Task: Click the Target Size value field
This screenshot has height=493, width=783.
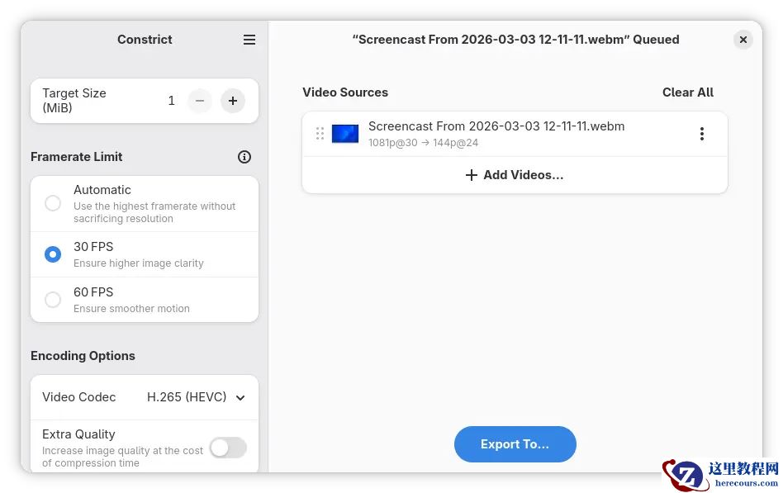Action: tap(171, 101)
